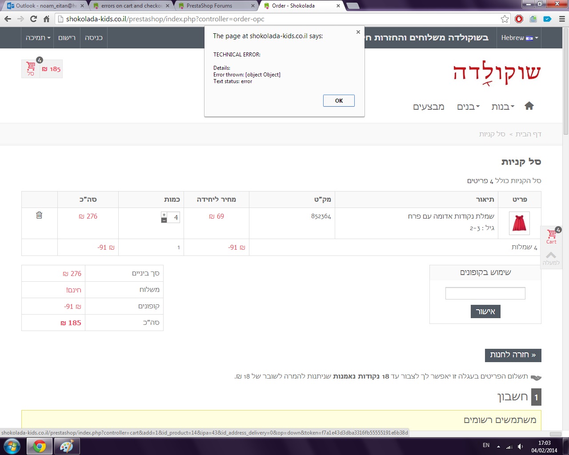Screen dimensions: 569x455
Task: Open the Windows Start menu
Action: coord(12,446)
